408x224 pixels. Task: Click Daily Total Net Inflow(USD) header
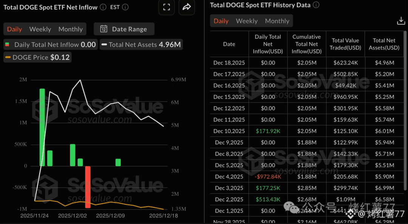268,44
